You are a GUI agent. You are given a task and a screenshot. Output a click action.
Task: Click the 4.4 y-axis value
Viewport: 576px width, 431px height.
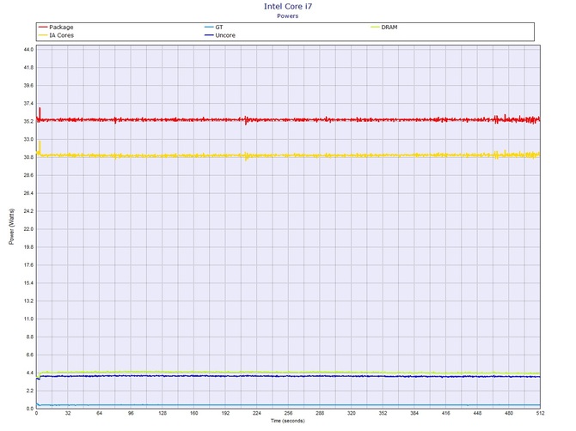[30, 373]
